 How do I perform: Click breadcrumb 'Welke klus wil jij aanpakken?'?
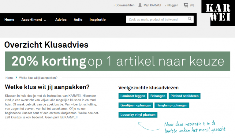click(38, 78)
